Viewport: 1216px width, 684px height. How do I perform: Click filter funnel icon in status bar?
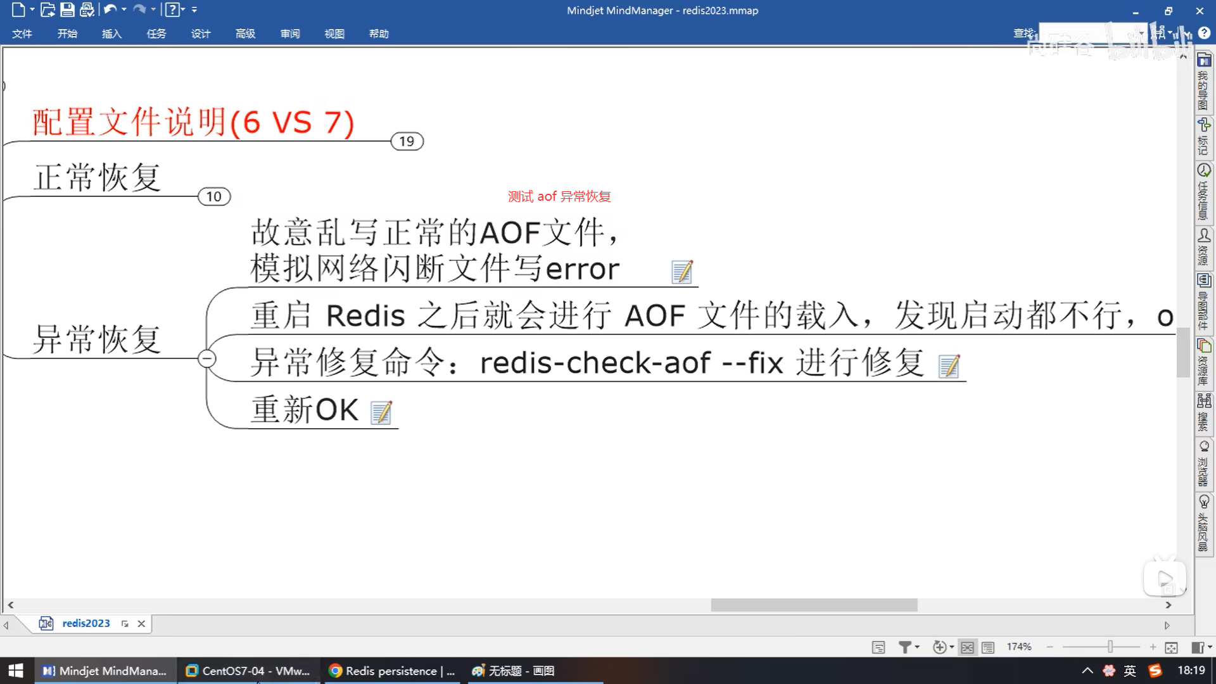[x=905, y=647]
